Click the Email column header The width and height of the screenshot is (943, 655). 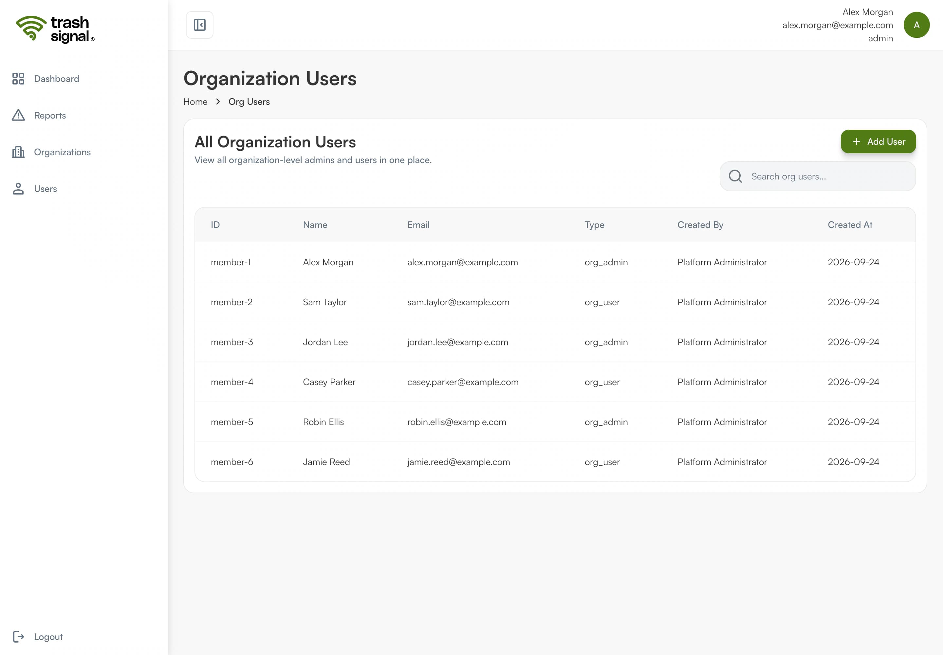[x=418, y=225]
